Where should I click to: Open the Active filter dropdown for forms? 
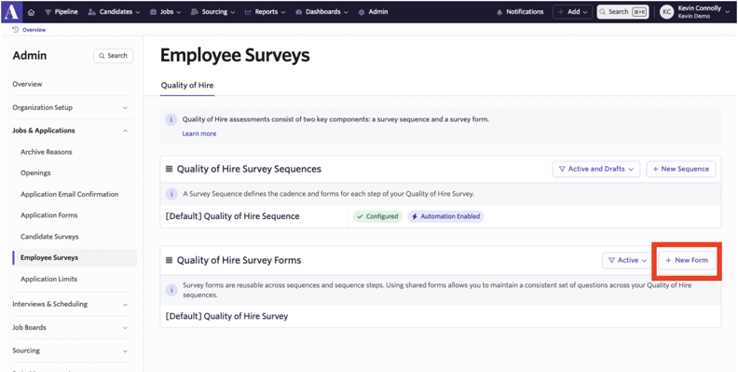pos(627,260)
